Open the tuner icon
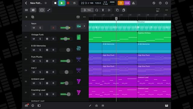 click(133, 3)
